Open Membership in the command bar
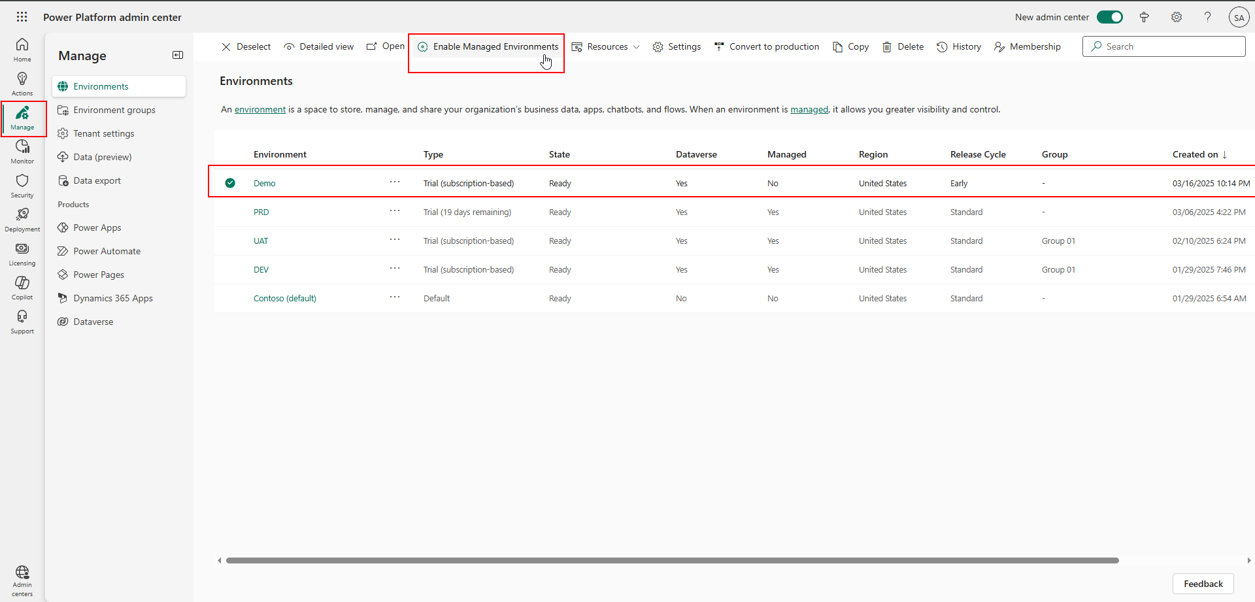Viewport: 1255px width, 602px height. pos(1028,46)
